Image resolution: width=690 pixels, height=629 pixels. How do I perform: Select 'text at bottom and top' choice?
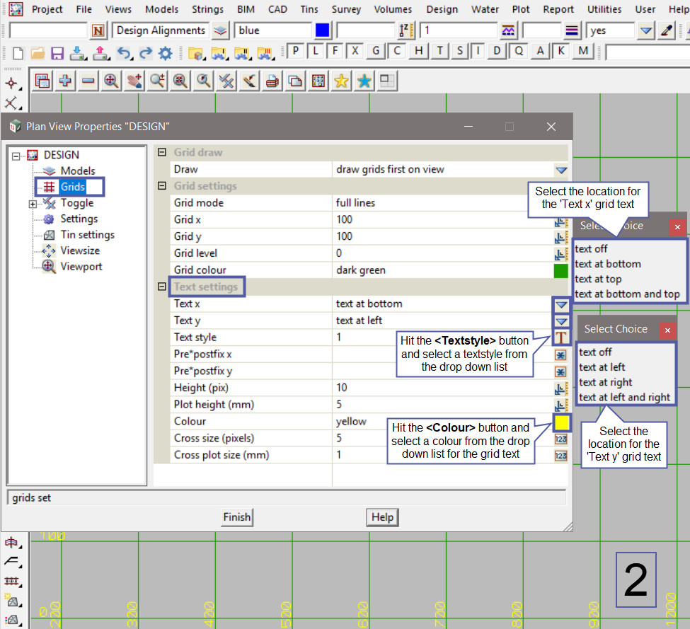pos(627,294)
